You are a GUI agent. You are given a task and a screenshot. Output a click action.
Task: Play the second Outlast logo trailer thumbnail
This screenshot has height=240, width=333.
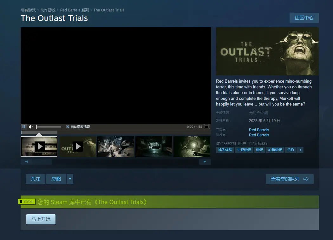pos(78,147)
